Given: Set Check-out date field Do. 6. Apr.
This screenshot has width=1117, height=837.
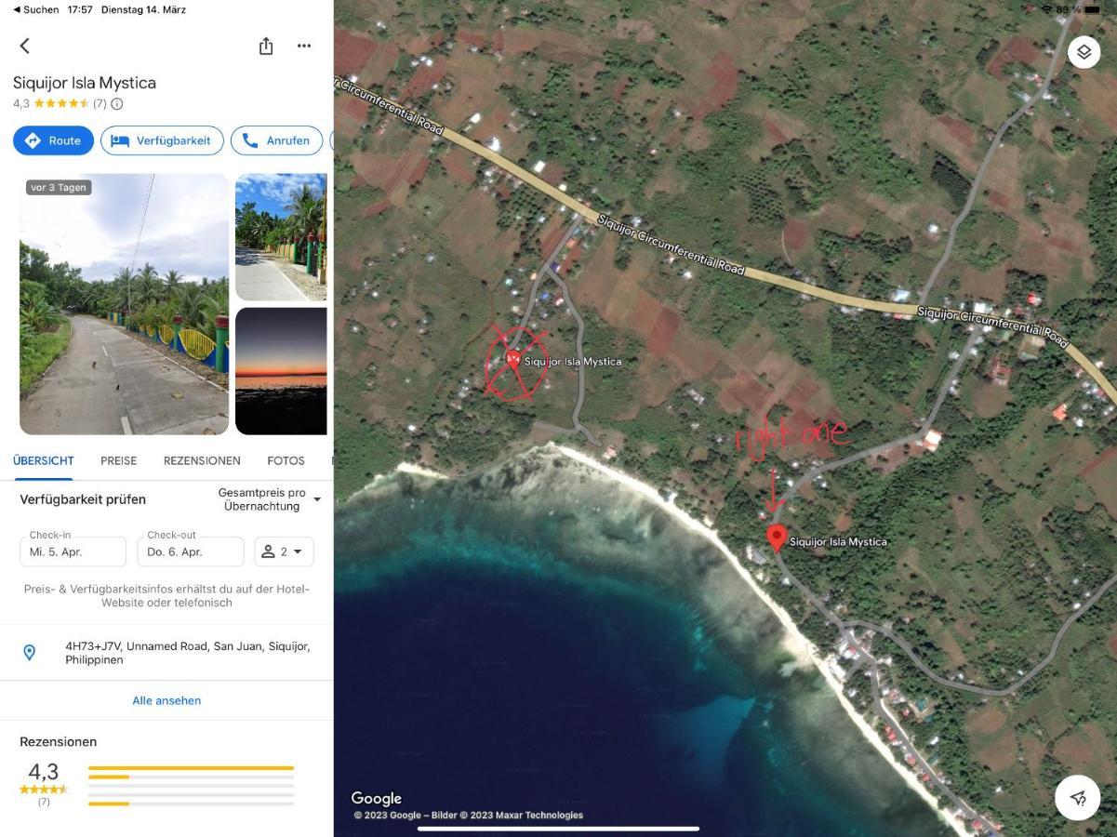Looking at the screenshot, I should [x=191, y=551].
